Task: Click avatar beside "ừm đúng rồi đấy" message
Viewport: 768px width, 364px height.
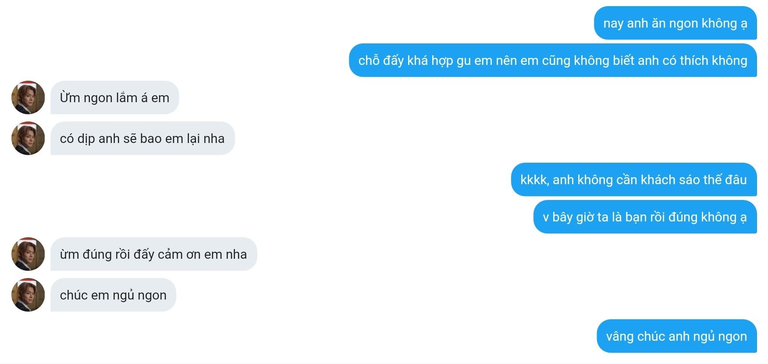Action: point(28,254)
